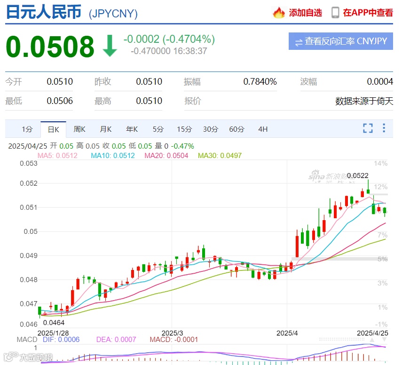The image size is (402, 365).
Task: Select the 日K chart tab
Action: (53, 129)
